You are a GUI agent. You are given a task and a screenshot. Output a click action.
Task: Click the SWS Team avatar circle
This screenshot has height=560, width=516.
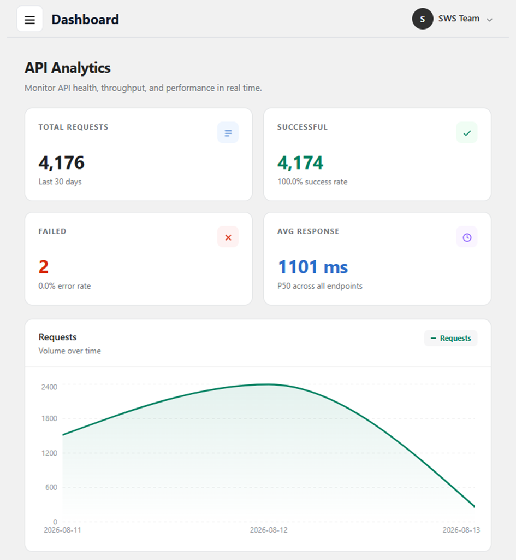pos(423,19)
